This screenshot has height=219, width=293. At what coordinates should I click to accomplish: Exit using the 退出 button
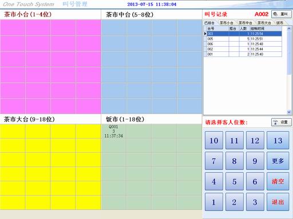click(x=278, y=202)
